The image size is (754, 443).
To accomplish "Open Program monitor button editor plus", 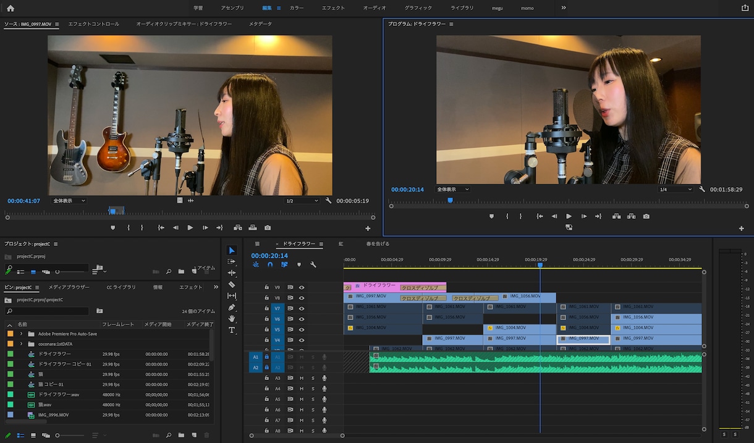I will click(742, 229).
